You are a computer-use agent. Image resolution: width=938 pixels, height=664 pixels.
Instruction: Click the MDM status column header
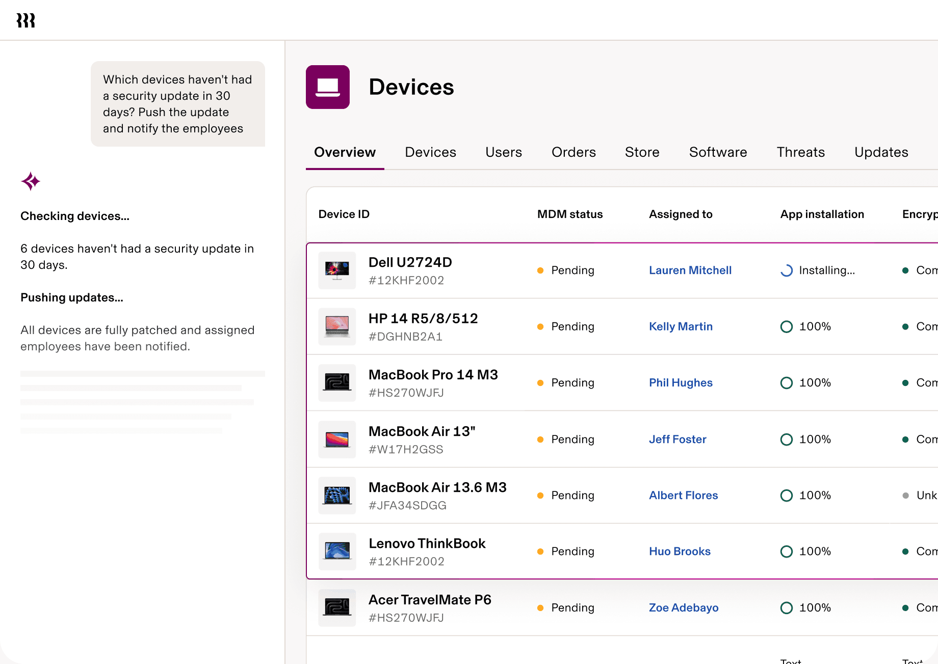(570, 214)
